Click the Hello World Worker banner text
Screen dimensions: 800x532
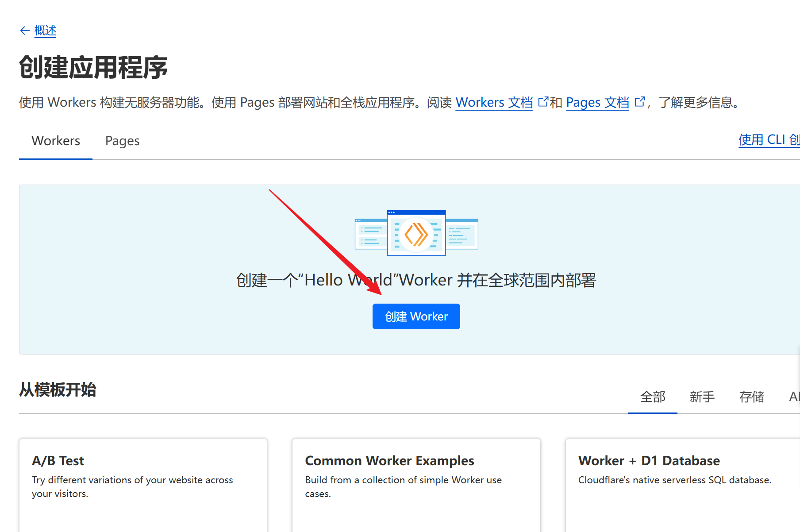(x=416, y=280)
